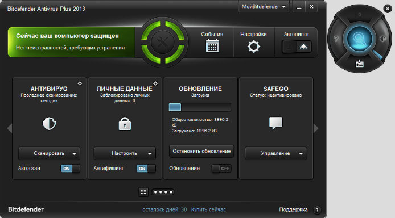Select the first page dot indicator

point(155,192)
